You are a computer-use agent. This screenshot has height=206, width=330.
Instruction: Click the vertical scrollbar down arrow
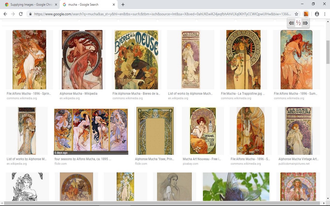point(328,199)
